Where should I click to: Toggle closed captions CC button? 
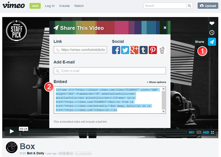click(199, 132)
